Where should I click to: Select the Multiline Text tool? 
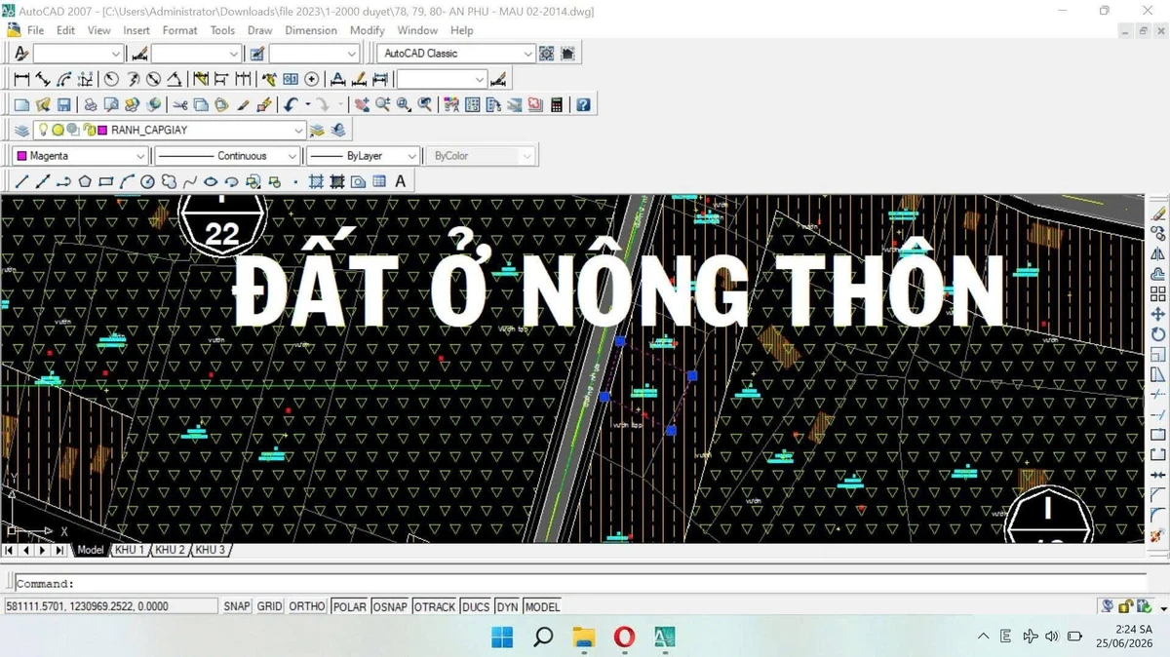tap(400, 181)
